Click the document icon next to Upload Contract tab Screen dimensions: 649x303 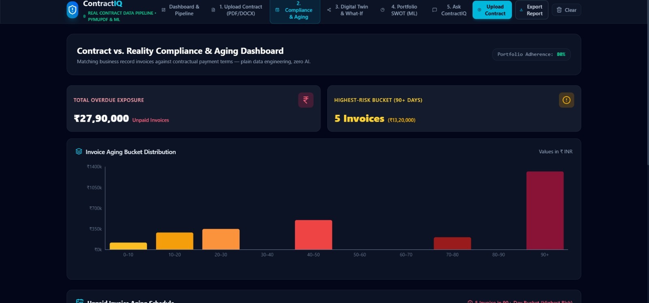213,10
